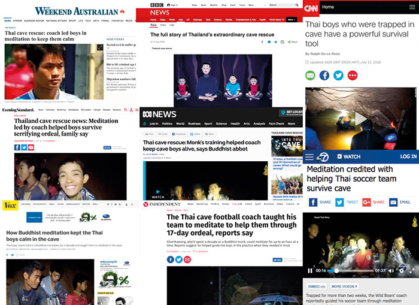Click the BBC Share link

tap(293, 42)
